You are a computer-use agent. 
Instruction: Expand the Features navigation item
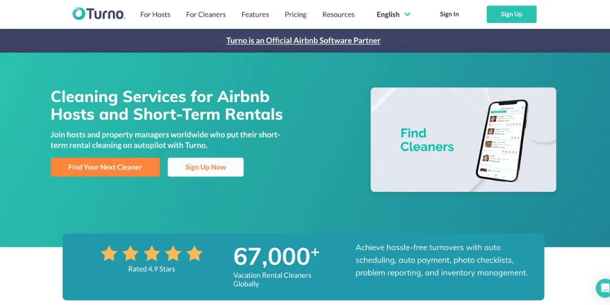[255, 14]
